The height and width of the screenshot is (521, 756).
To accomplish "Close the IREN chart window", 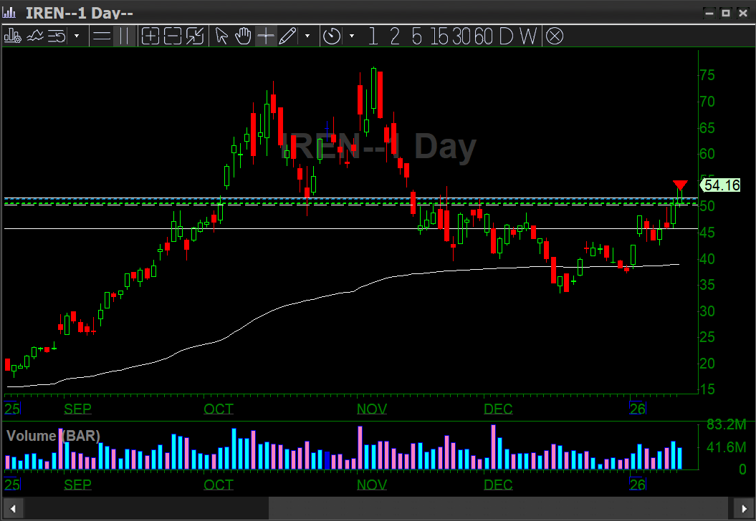I will click(x=743, y=13).
